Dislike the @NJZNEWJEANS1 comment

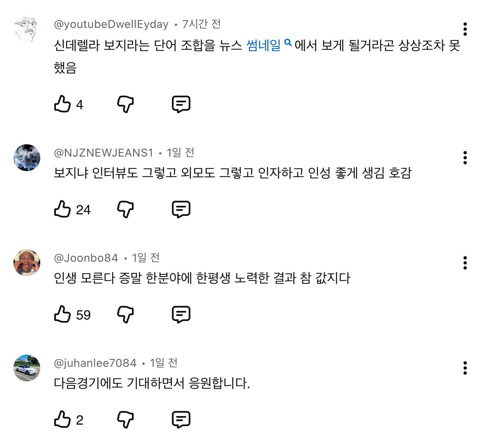(x=126, y=209)
